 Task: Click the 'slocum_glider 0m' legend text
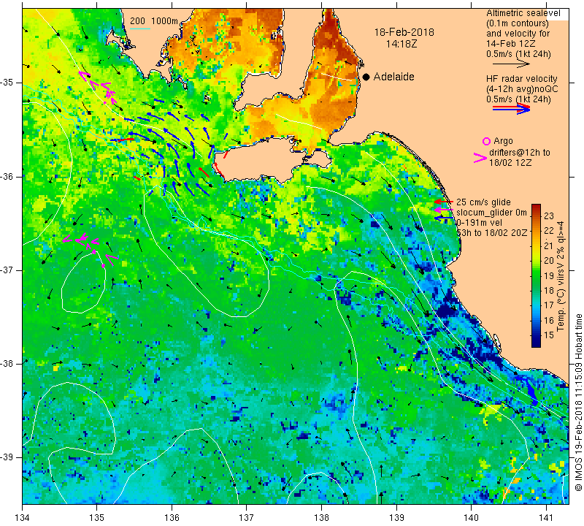coord(491,213)
